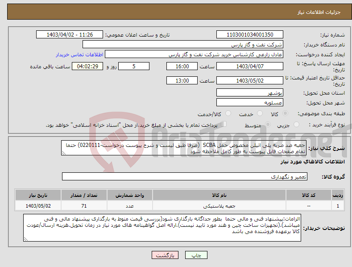Click the تاریخ نیاز column header

tap(38, 195)
